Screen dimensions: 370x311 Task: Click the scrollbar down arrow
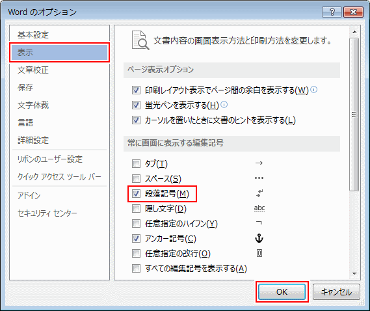point(354,274)
